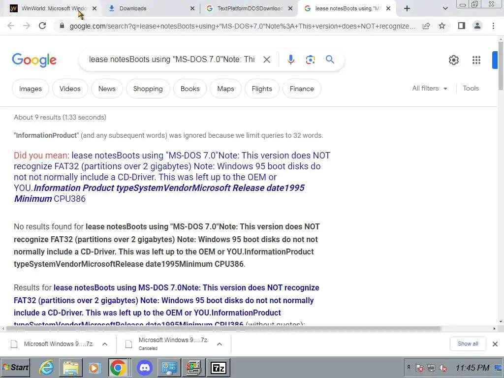Filter results by Books

190,89
